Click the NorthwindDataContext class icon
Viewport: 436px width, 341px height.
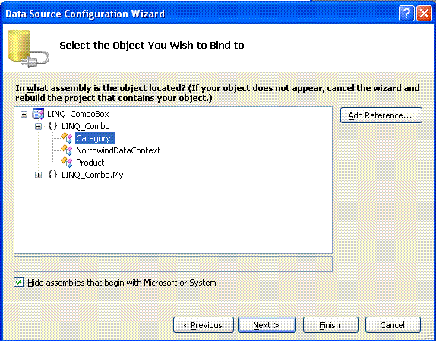point(67,150)
